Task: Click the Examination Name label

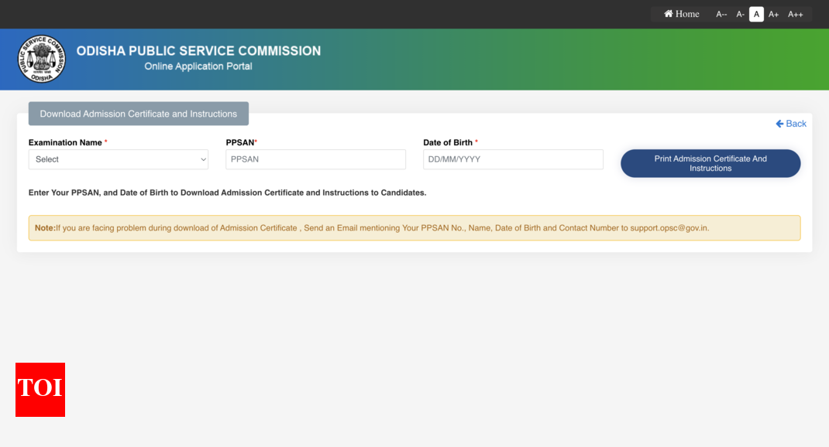Action: (65, 142)
